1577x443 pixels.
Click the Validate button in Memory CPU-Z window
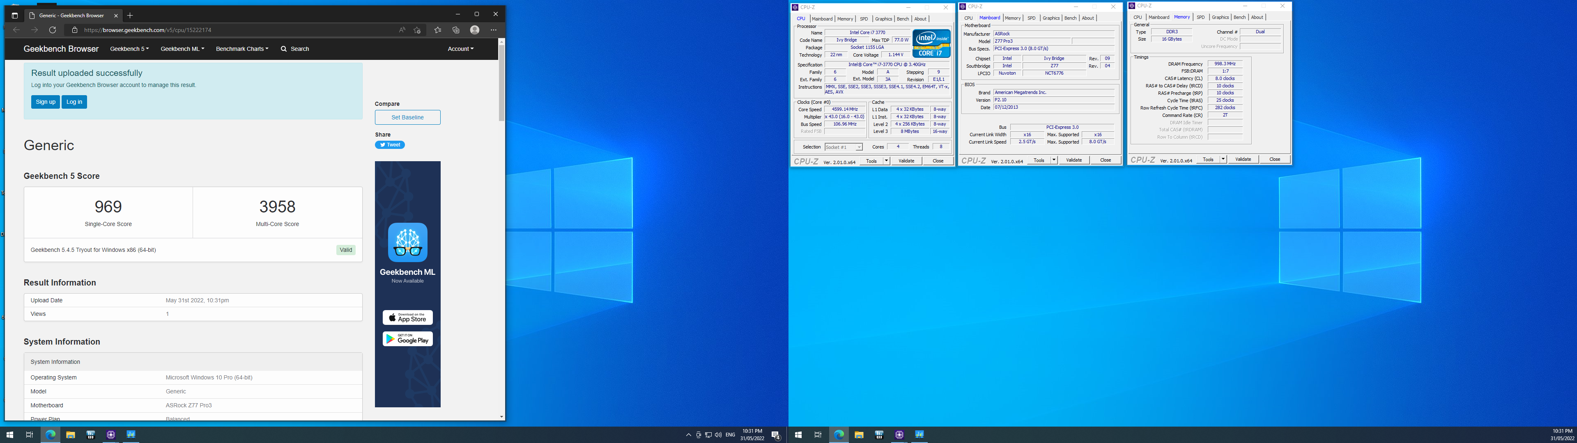click(1243, 159)
